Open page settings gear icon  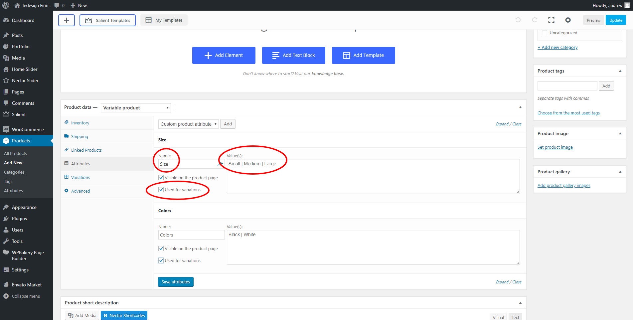tap(568, 20)
